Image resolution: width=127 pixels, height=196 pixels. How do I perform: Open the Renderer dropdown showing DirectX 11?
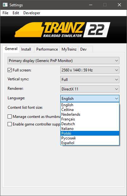click(x=90, y=89)
